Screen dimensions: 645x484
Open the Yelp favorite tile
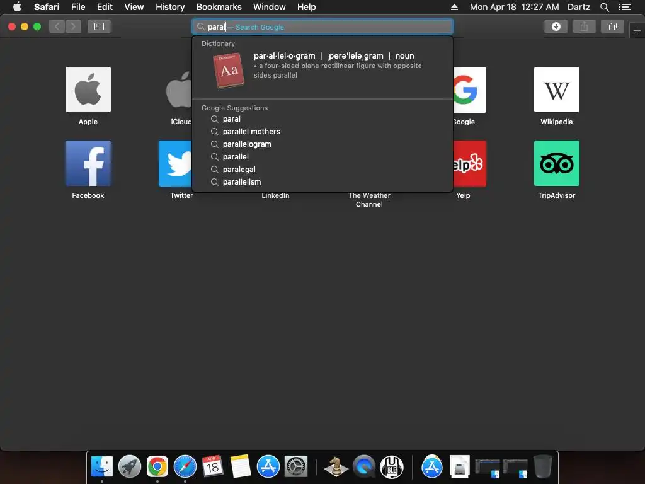[x=469, y=163]
